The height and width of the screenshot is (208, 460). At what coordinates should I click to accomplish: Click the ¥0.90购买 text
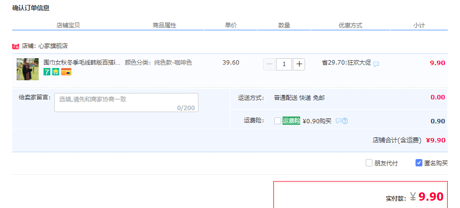317,121
